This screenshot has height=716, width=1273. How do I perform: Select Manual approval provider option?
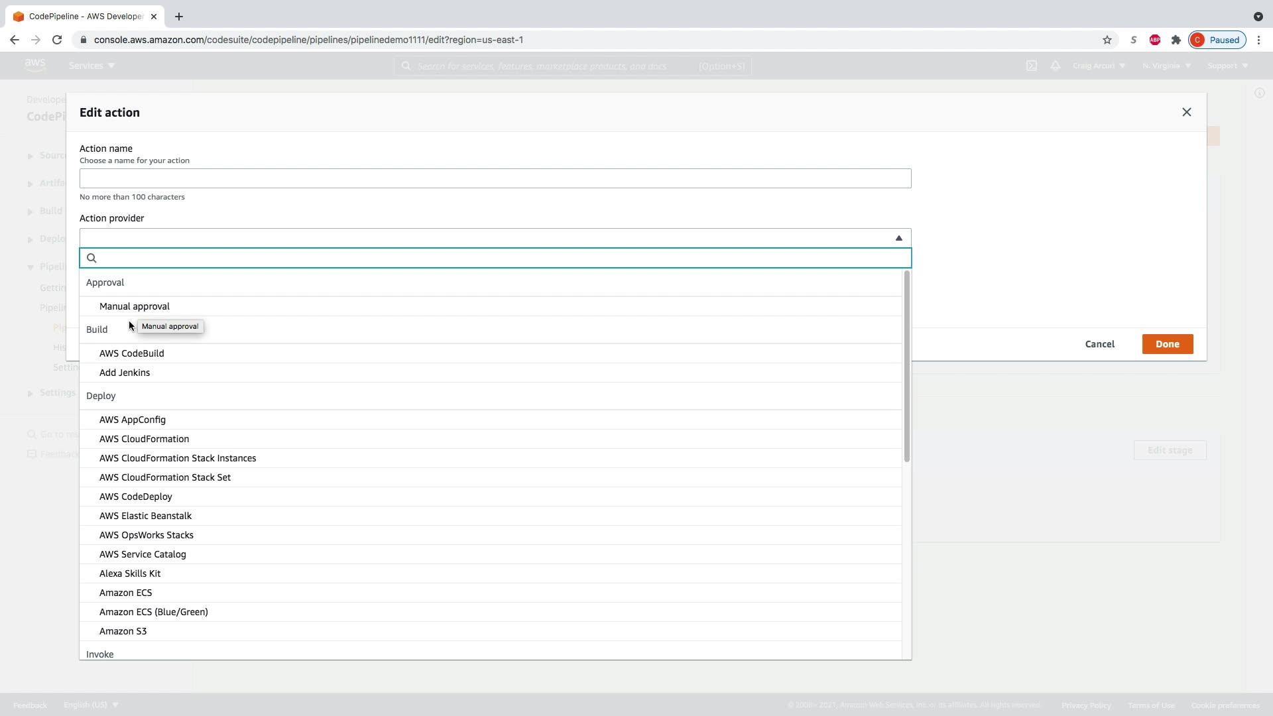(x=135, y=306)
